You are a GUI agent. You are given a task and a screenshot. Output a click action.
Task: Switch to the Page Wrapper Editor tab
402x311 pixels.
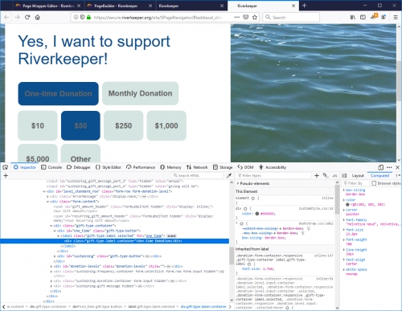49,6
